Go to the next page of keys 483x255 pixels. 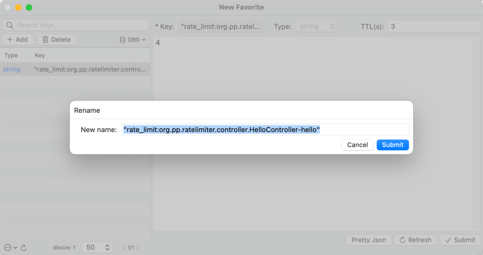[138, 247]
